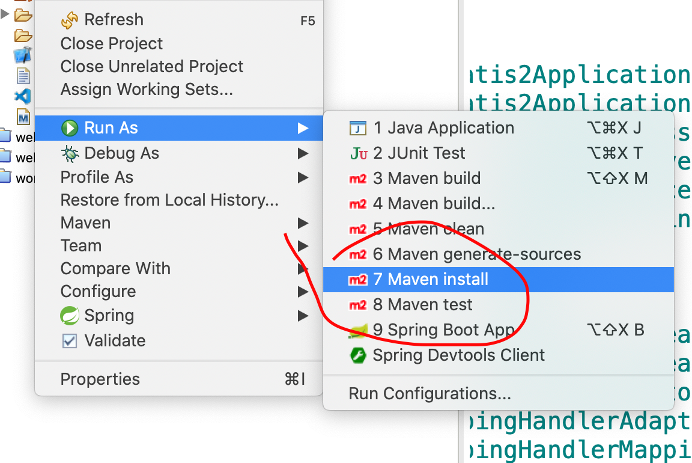Click the Team menu label

[80, 246]
